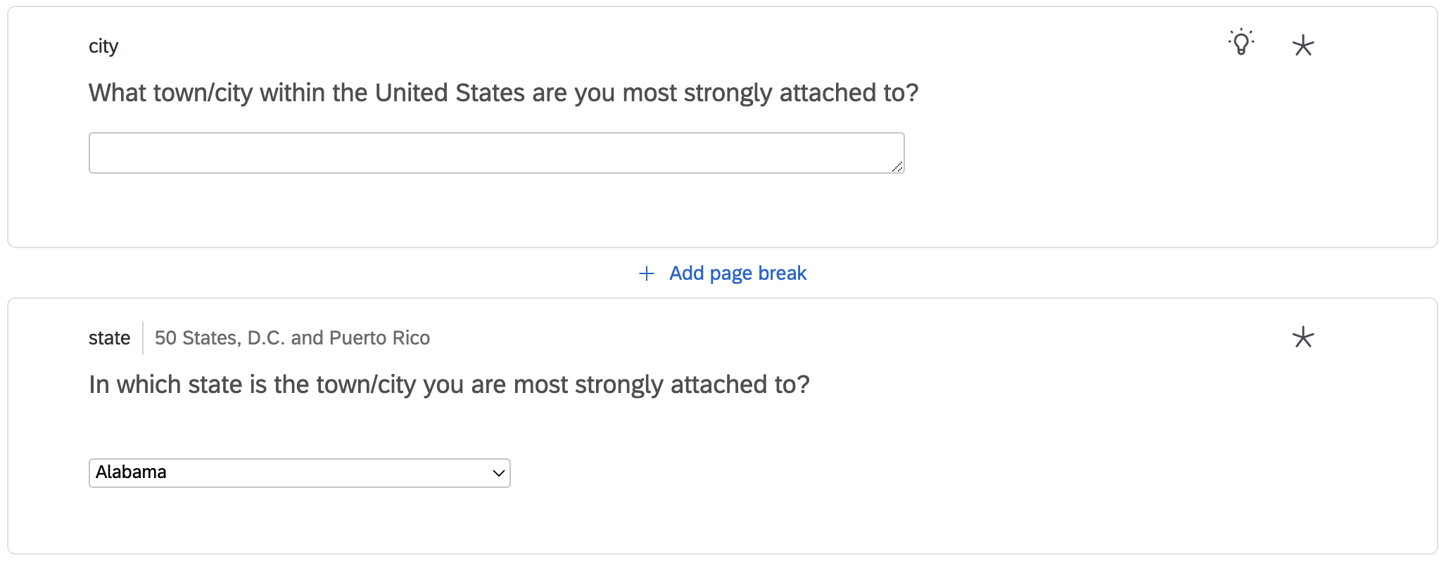The width and height of the screenshot is (1444, 561).
Task: Click the divider between state label and choice description
Action: [143, 338]
